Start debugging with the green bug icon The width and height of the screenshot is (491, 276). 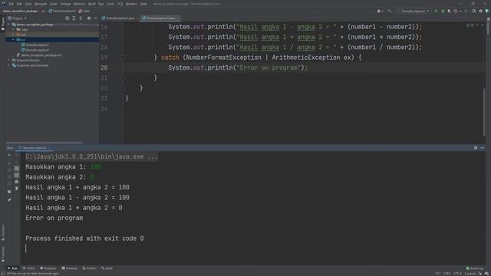443,11
